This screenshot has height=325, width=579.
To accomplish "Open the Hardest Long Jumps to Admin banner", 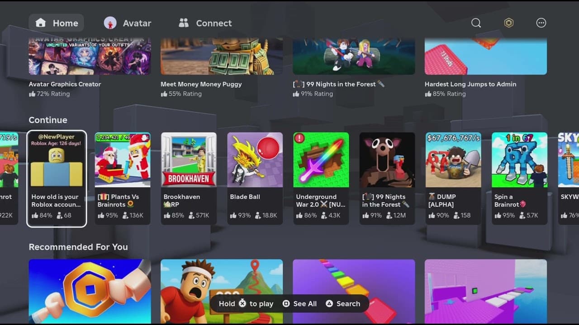I will tap(486, 56).
